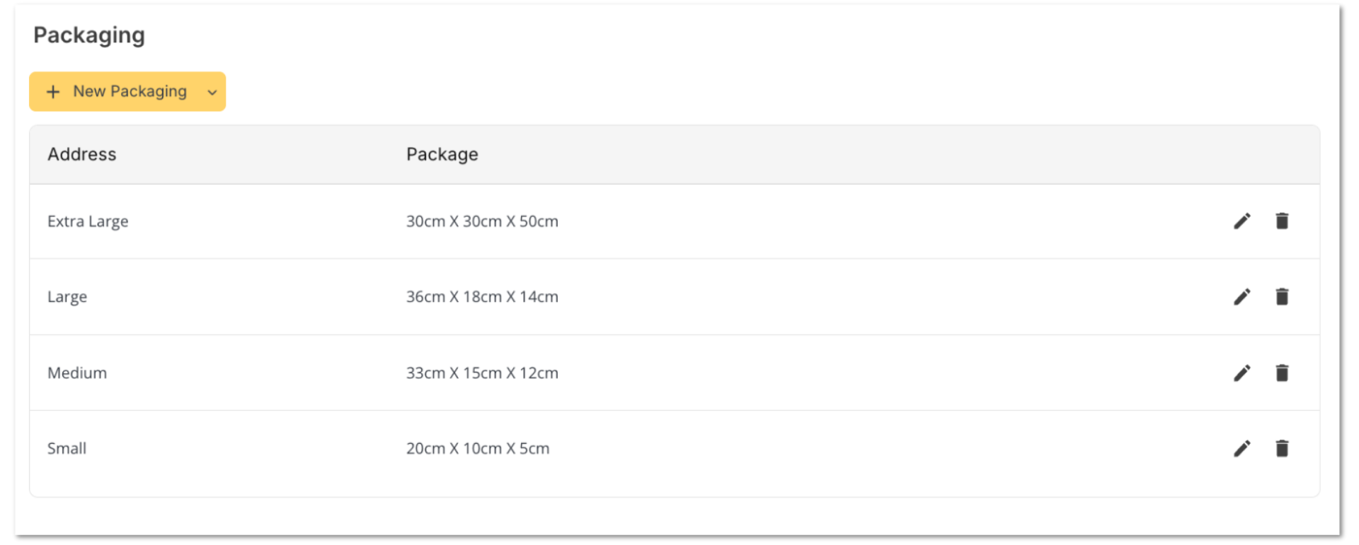Image resolution: width=1359 pixels, height=545 pixels.
Task: Edit the Medium packaging entry
Action: pyautogui.click(x=1242, y=373)
